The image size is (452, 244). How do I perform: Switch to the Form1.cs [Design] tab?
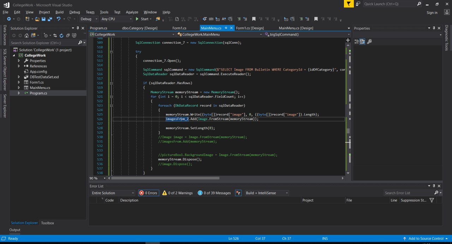coord(250,28)
